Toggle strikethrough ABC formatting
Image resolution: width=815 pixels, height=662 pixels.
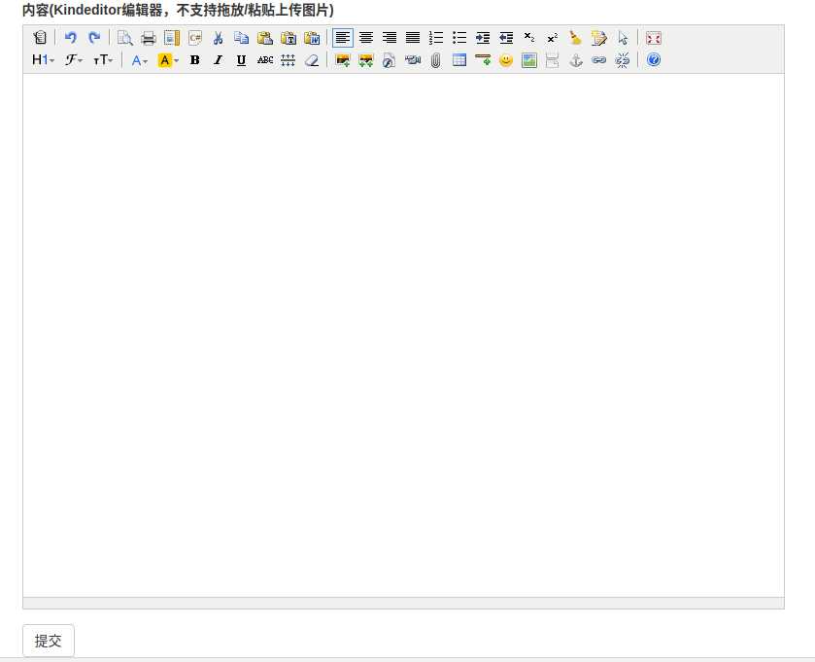tap(264, 60)
